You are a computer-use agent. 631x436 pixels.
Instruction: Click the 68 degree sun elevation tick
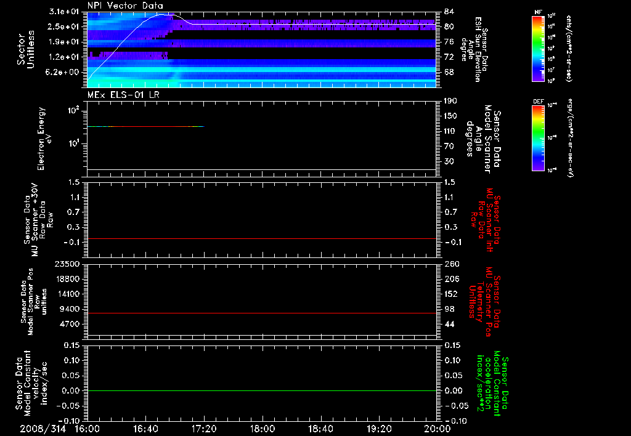tap(449, 73)
